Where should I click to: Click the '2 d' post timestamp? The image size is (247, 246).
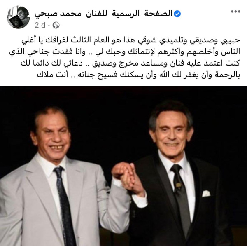[x=40, y=25]
